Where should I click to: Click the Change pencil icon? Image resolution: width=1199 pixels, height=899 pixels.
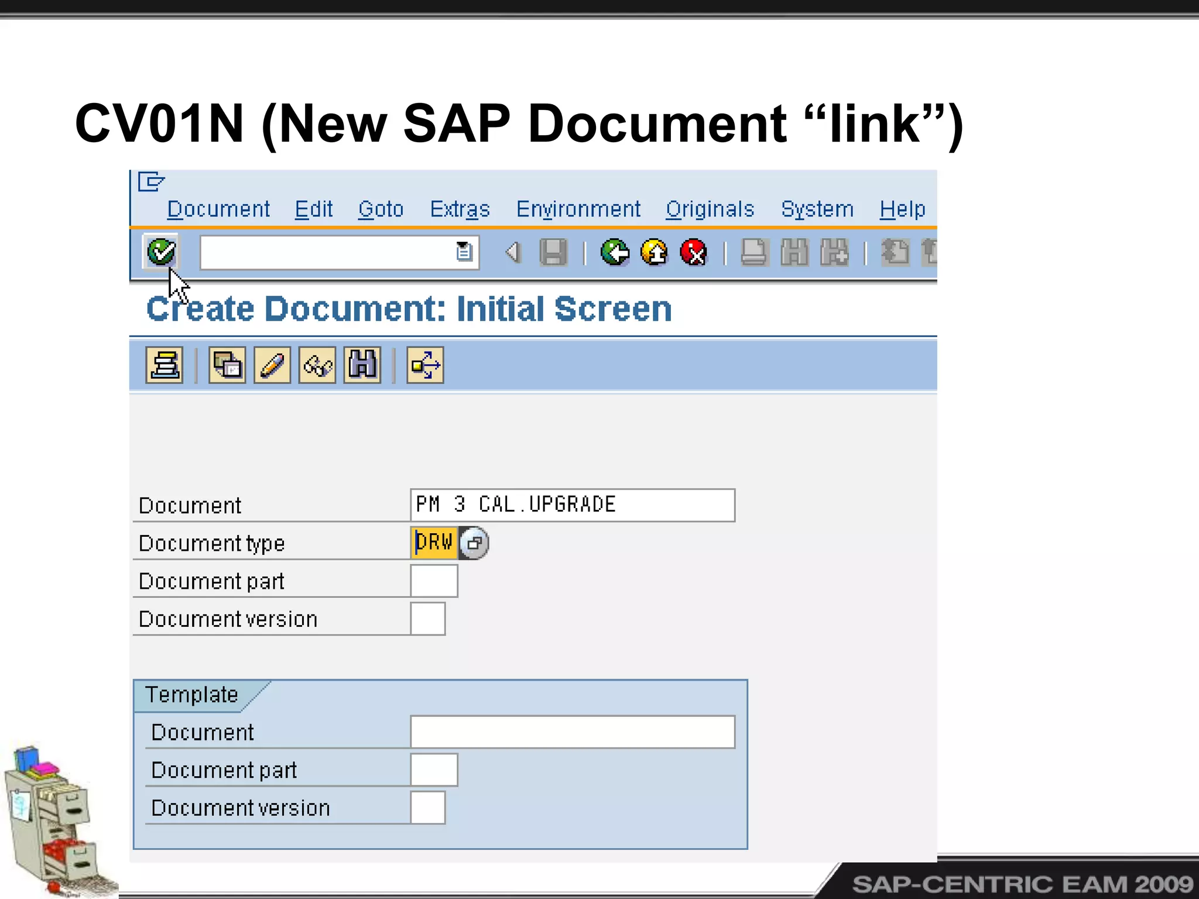[x=272, y=365]
